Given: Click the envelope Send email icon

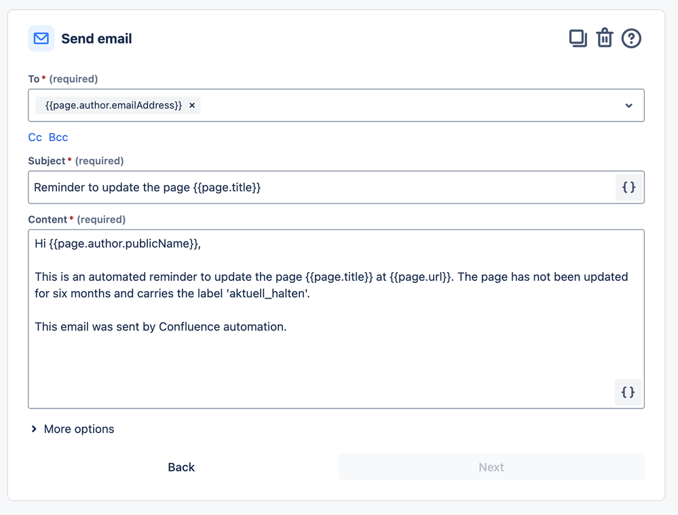Looking at the screenshot, I should [x=41, y=39].
